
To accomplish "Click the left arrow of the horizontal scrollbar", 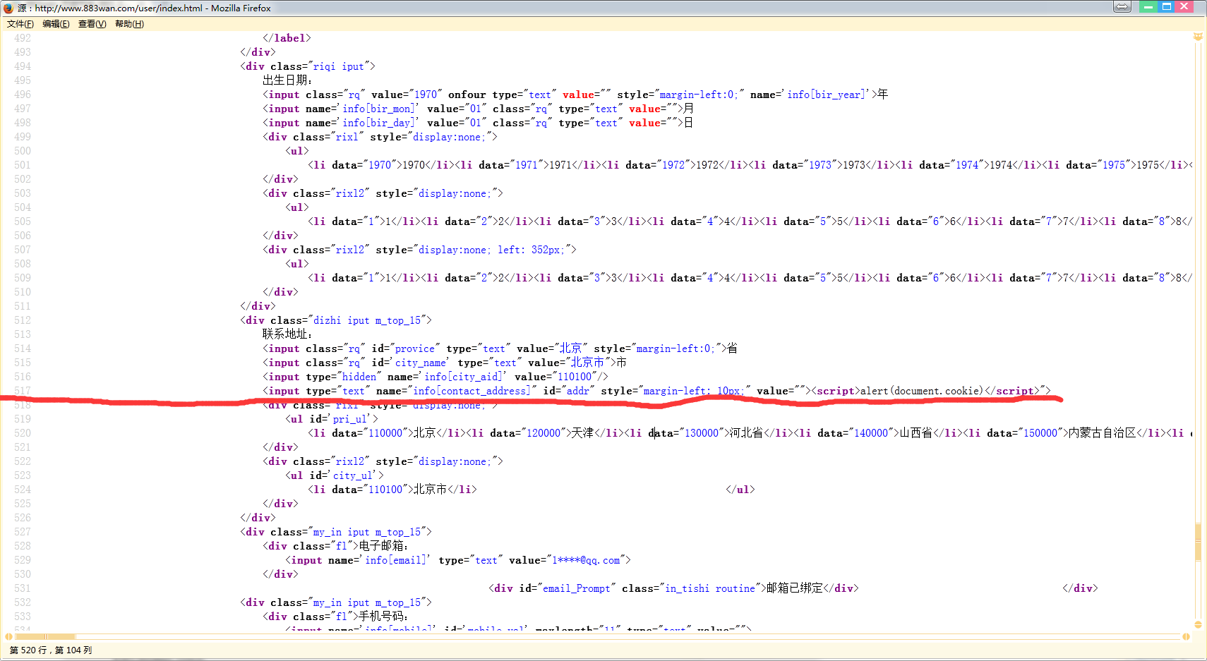I will [8, 636].
